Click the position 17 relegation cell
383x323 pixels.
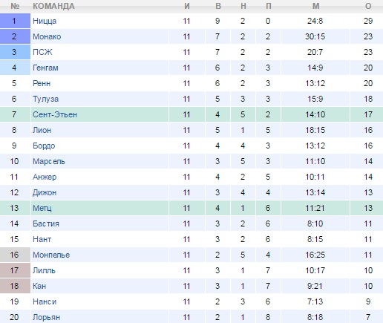15,270
